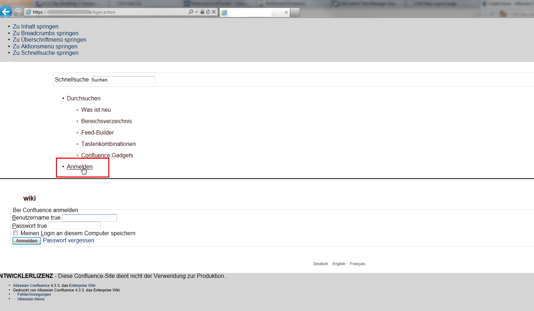Screen dimensions: 534x311
Task: Open Enterprise Wiki footer link
Action: click(82, 286)
